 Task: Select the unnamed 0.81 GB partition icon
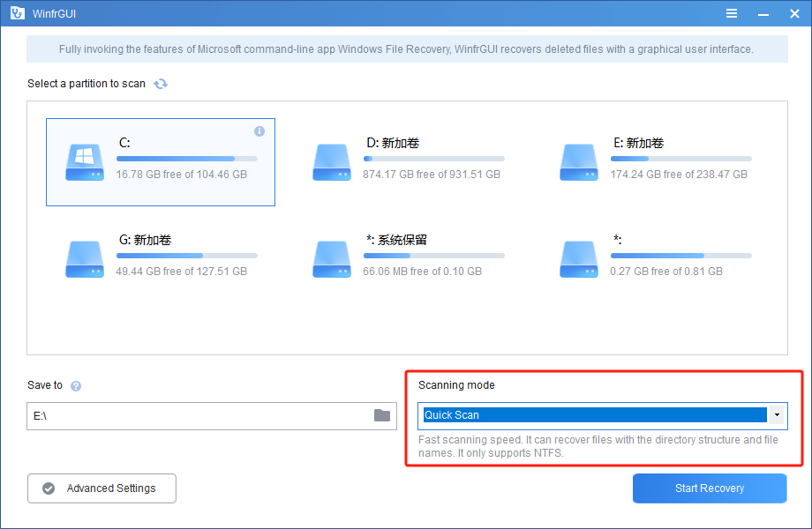pos(578,259)
